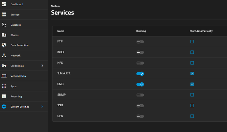Select the Datasets tree icon
Image resolution: width=227 pixels, height=132 pixels.
[x=4, y=25]
